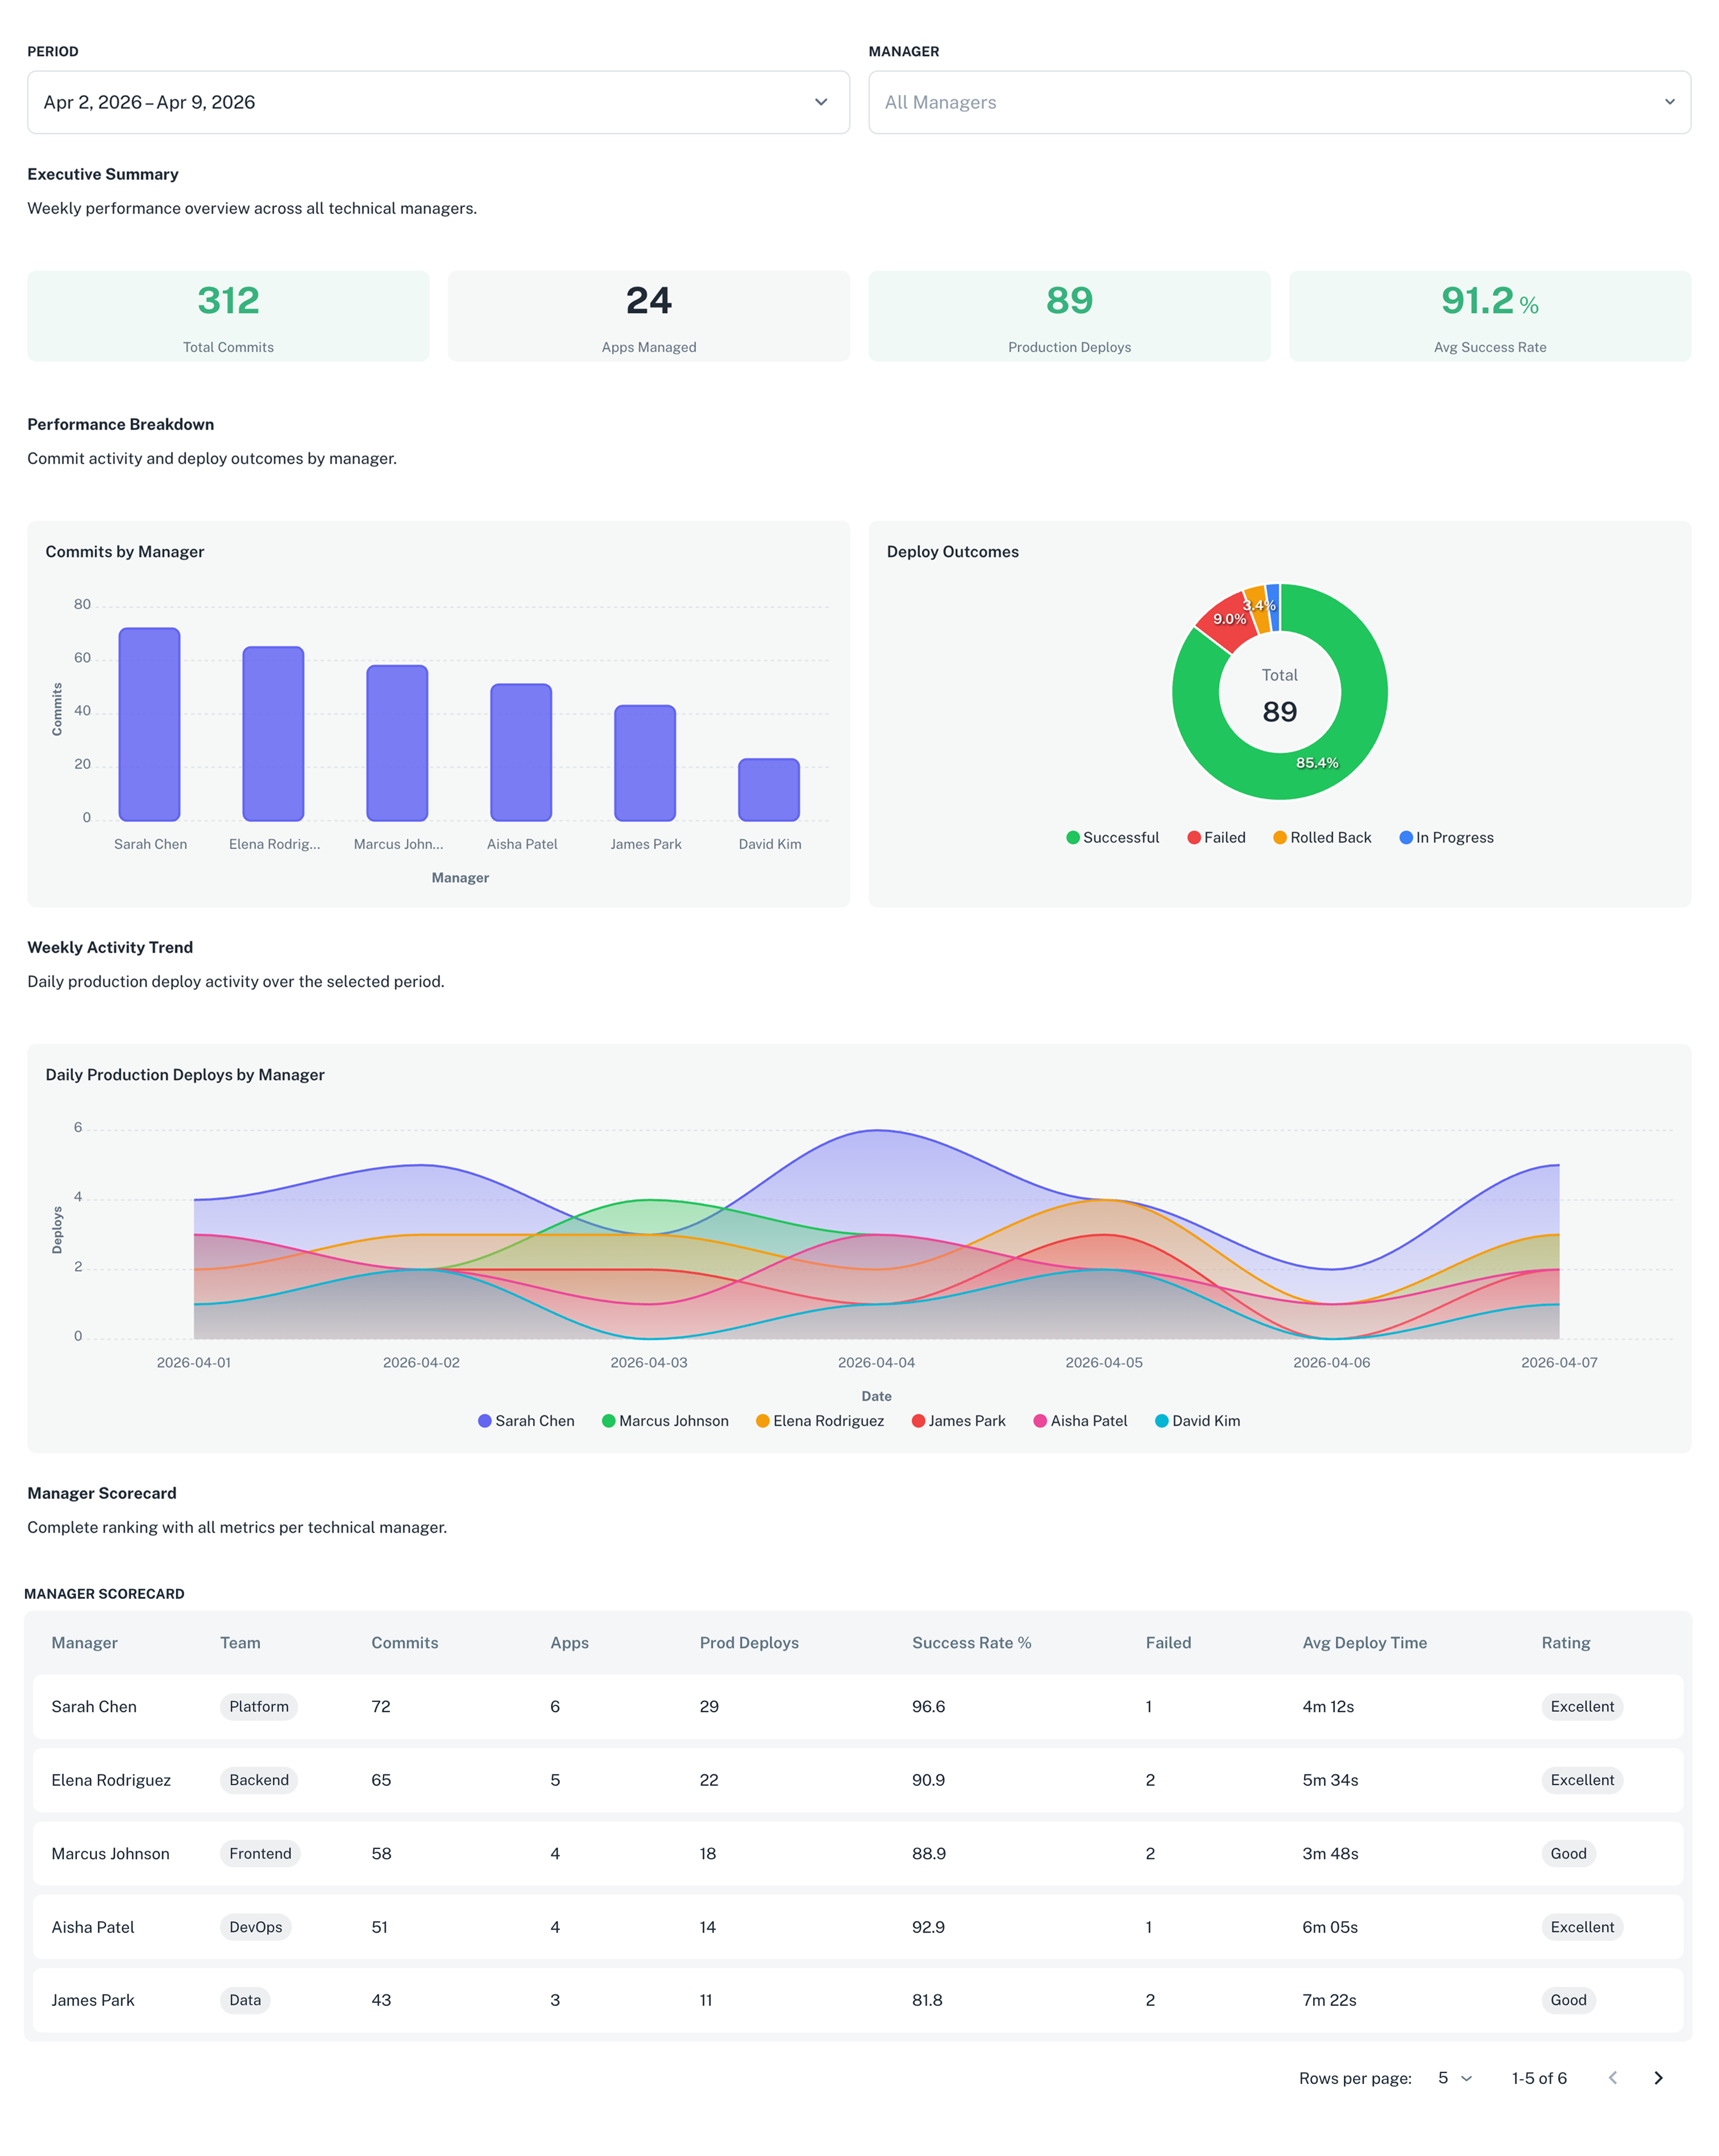Click the Period dropdown chevron arrow
The width and height of the screenshot is (1719, 2156).
[x=821, y=101]
